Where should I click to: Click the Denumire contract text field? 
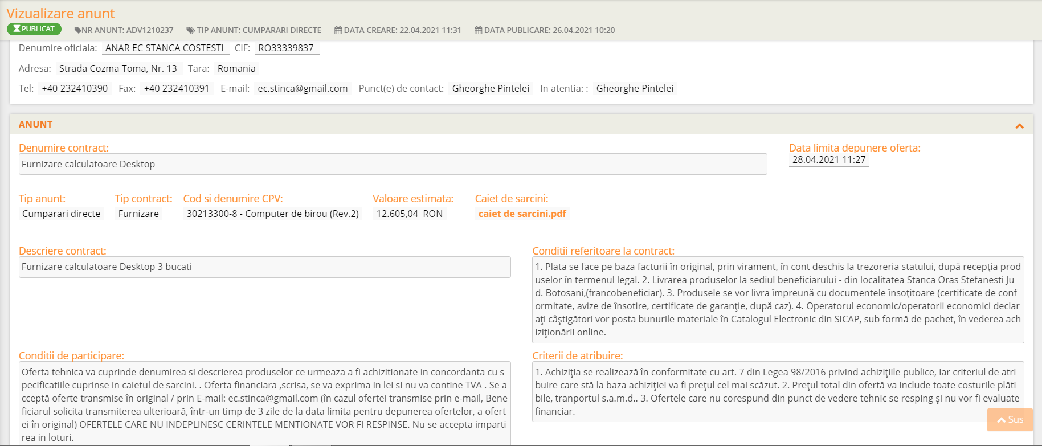click(x=393, y=164)
